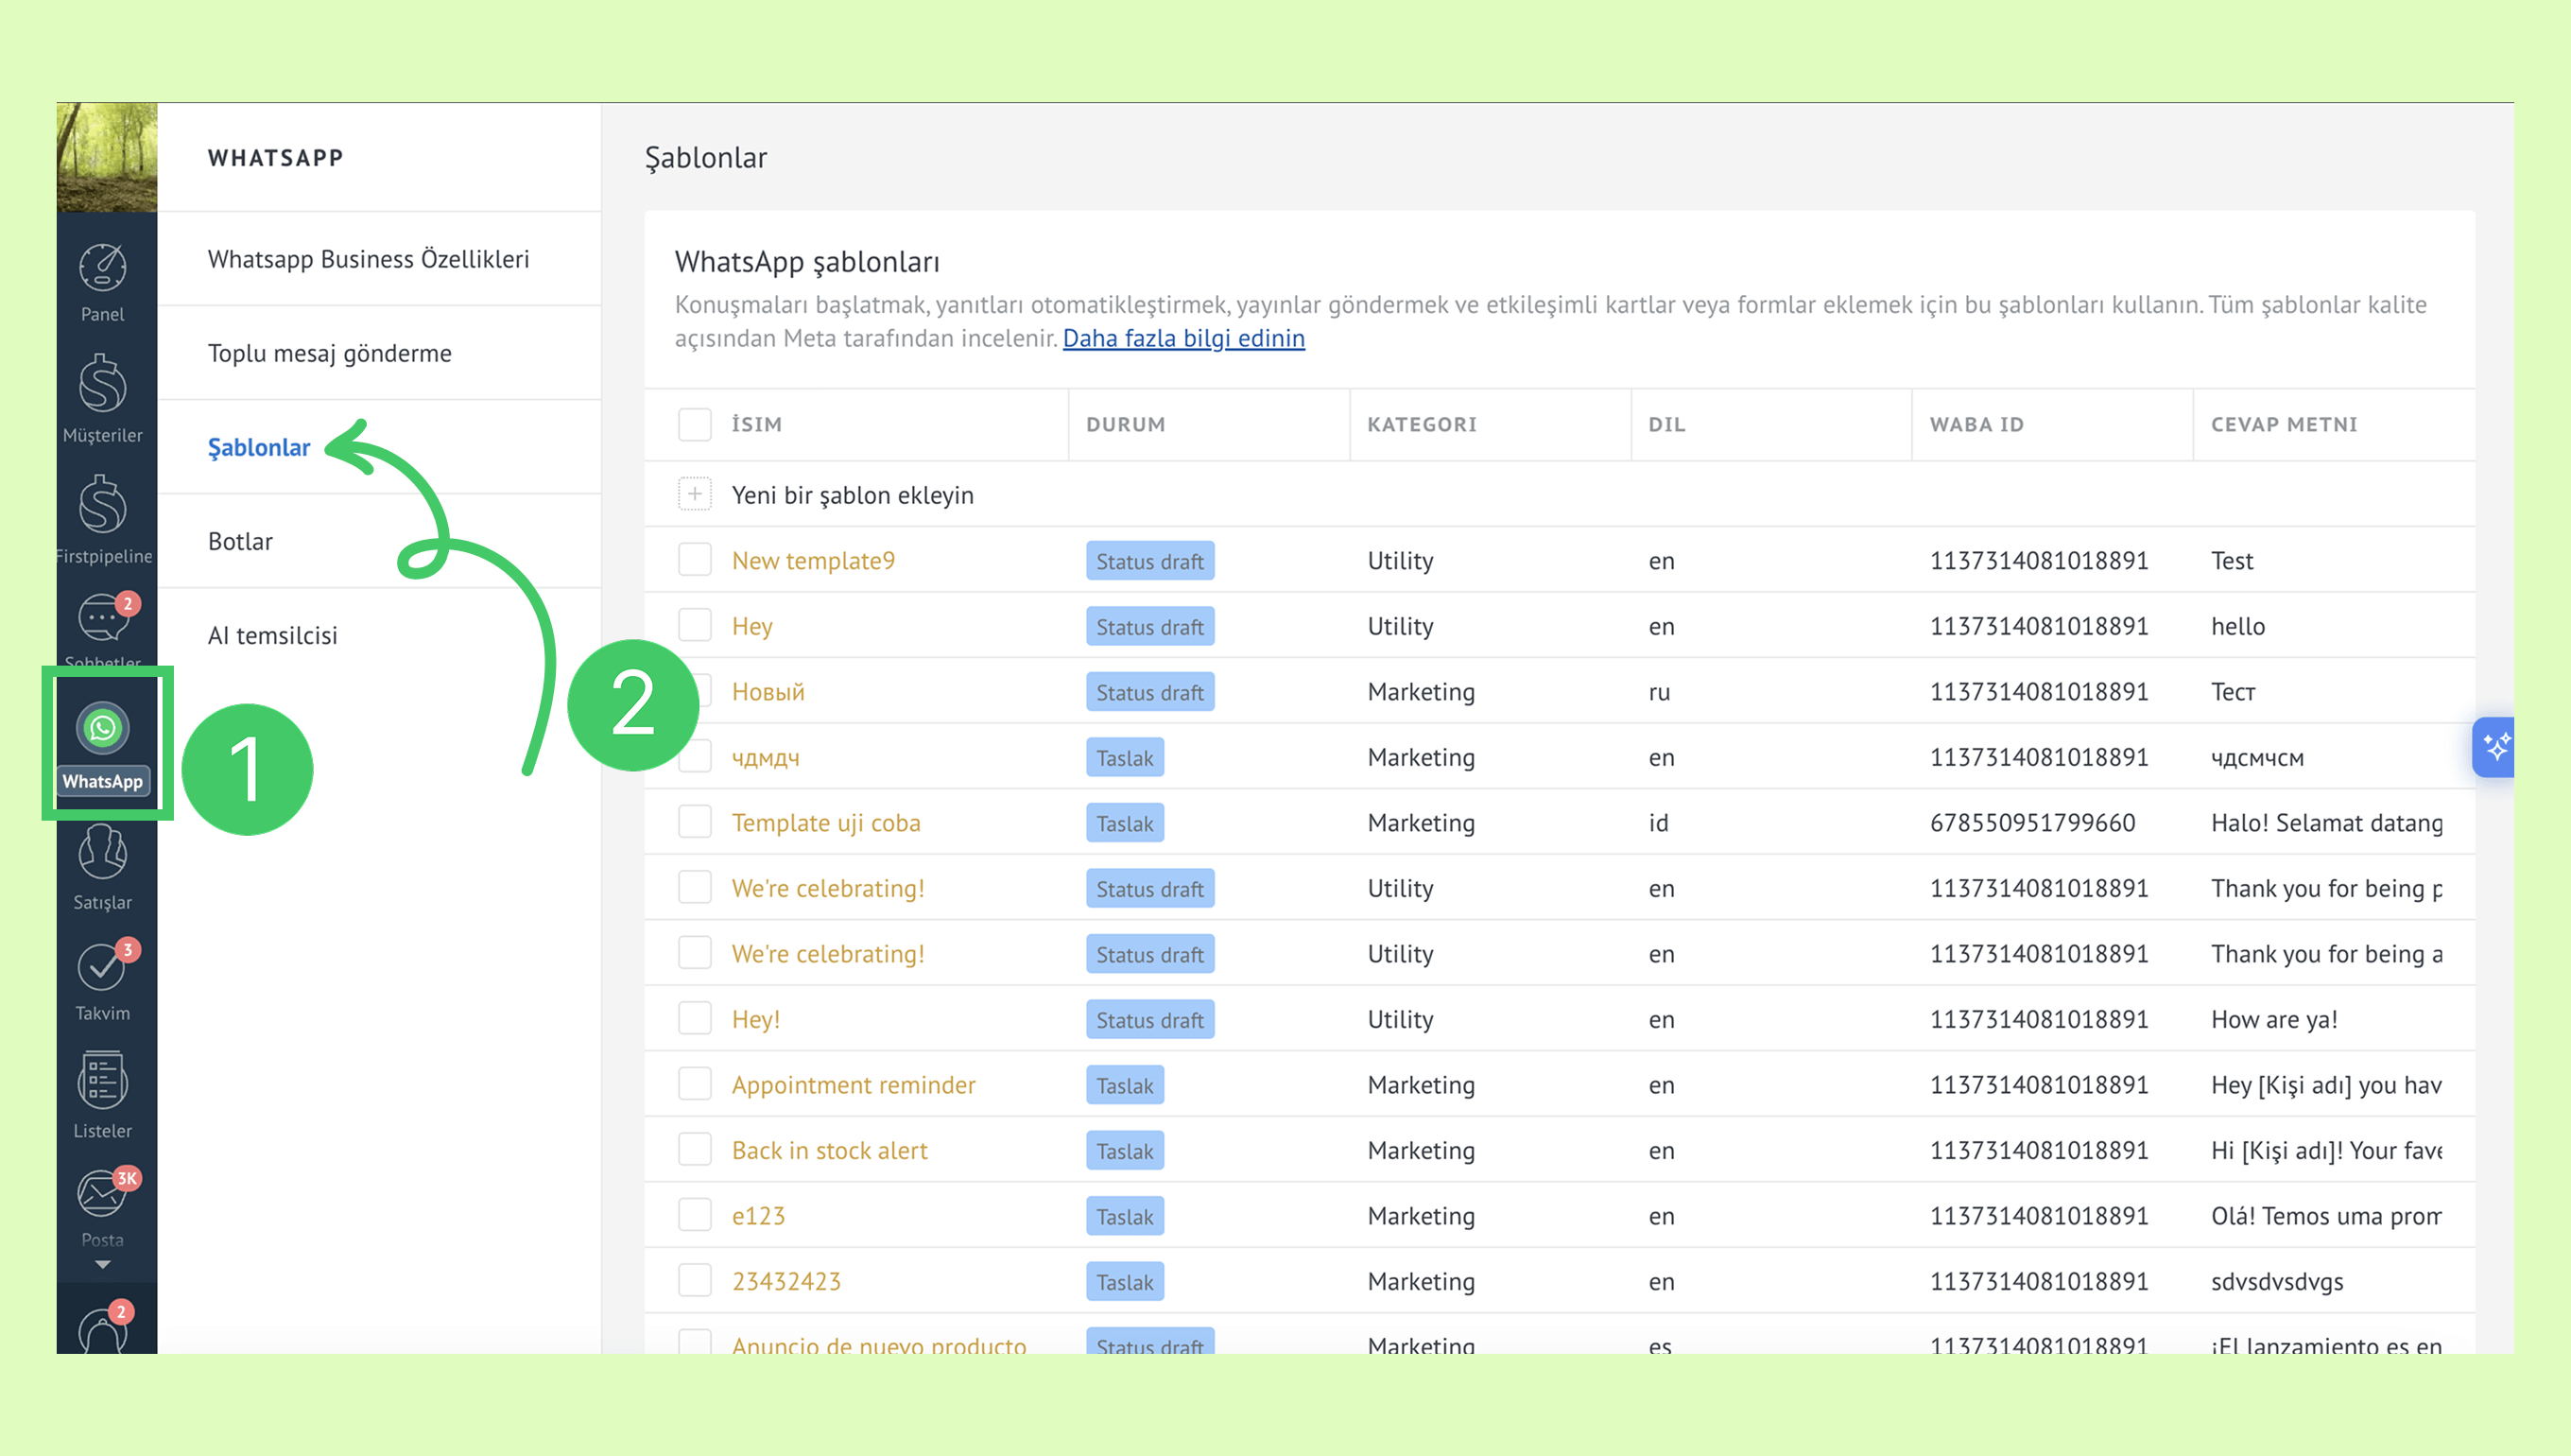Check the Hey! row checkbox
The width and height of the screenshot is (2571, 1456).
pos(695,1019)
